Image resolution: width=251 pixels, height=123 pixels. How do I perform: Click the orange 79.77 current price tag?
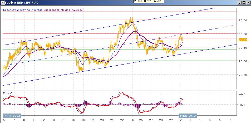coord(243,40)
